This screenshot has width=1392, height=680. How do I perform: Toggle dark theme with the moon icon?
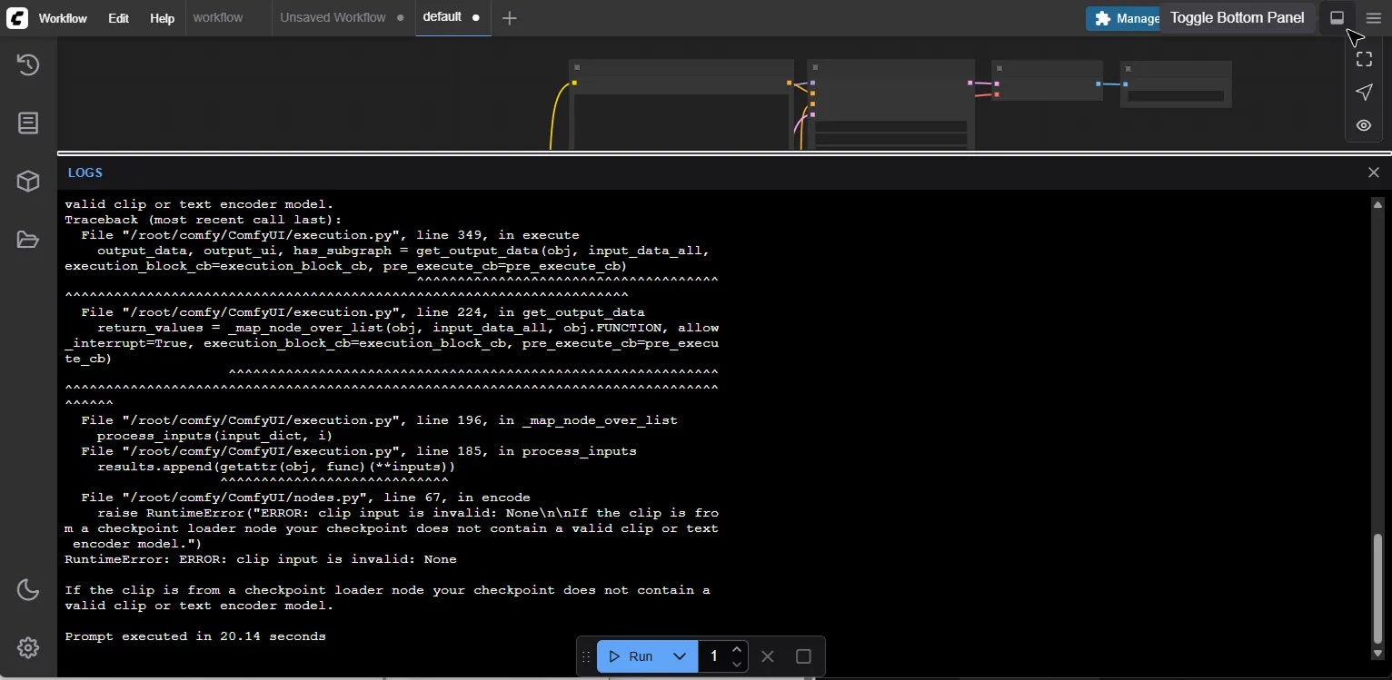(x=27, y=590)
